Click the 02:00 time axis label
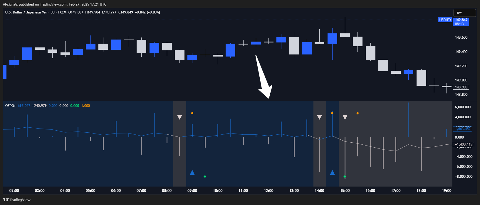 14,191
